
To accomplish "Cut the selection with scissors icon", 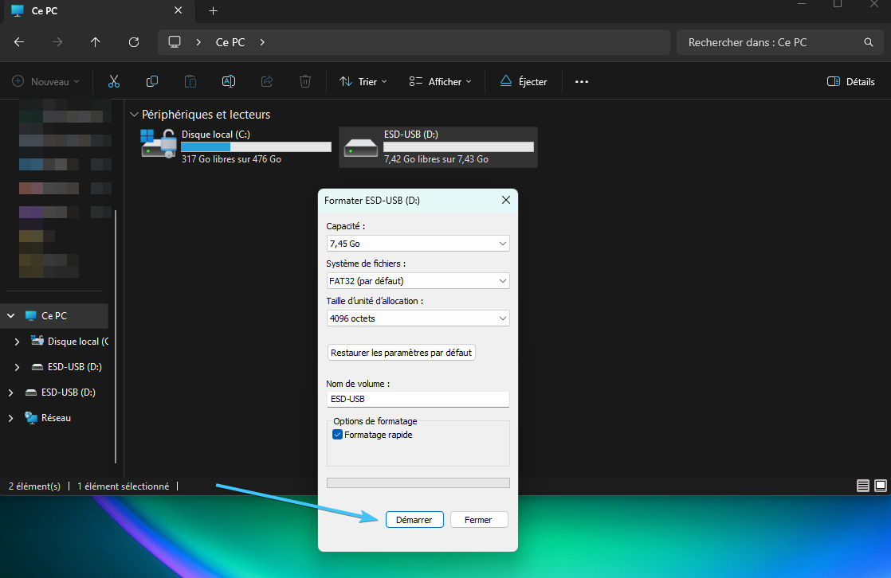I will click(114, 81).
